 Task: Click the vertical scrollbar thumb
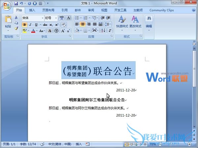(x=194, y=69)
